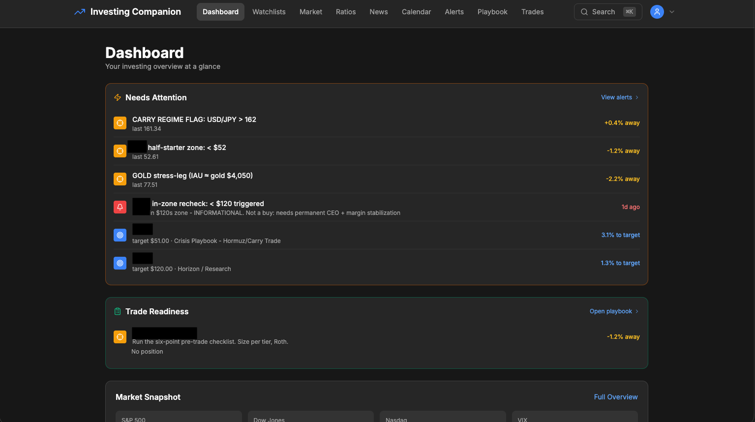Click the search magnifier icon

click(584, 12)
